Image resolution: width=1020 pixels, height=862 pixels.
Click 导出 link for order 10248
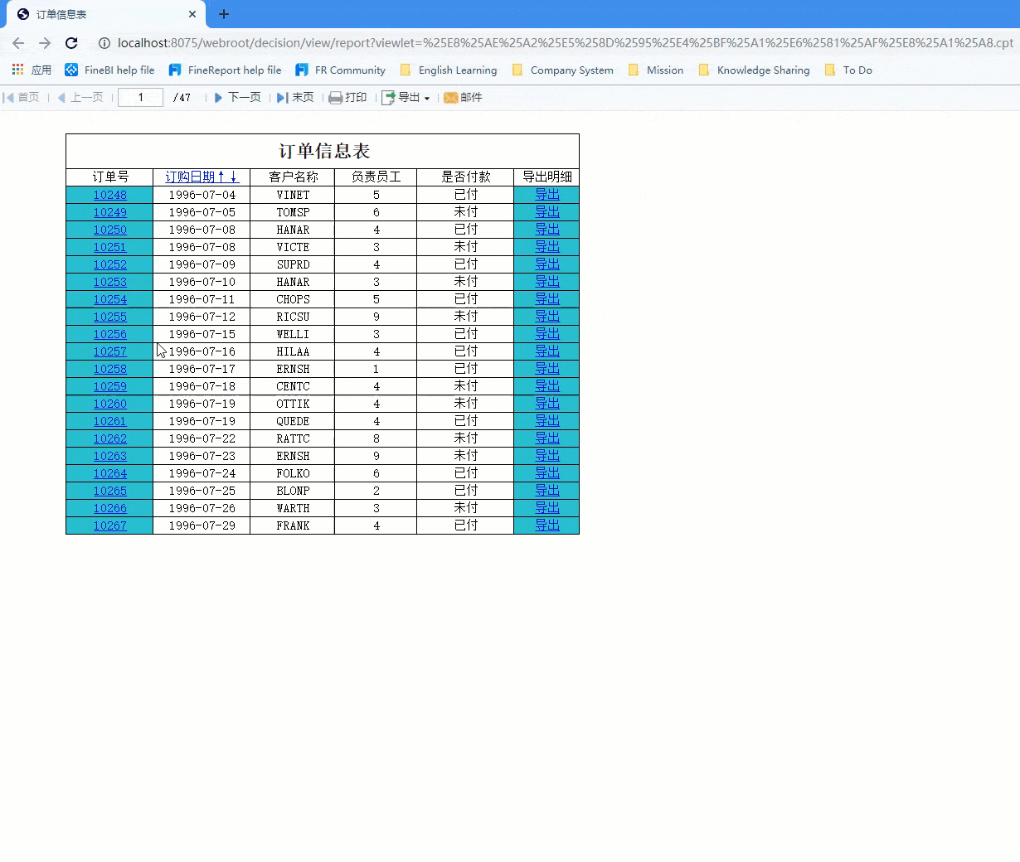click(x=547, y=195)
